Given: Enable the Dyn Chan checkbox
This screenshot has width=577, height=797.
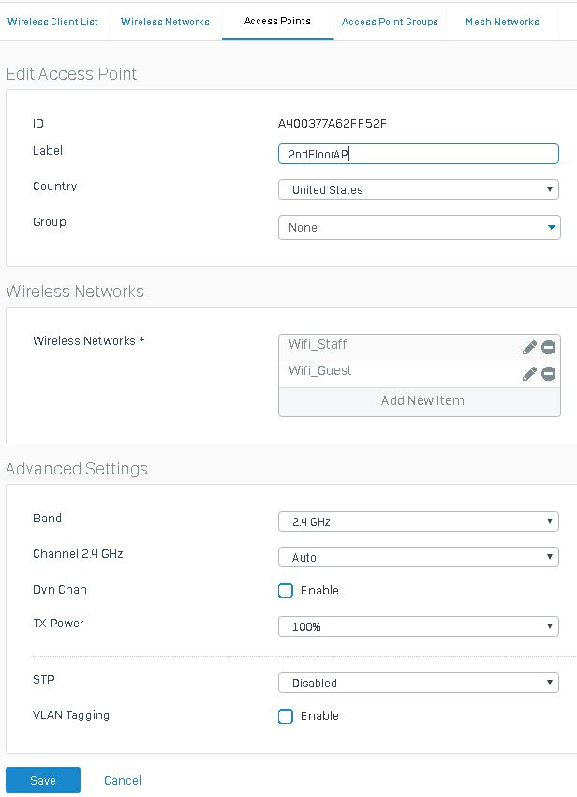Looking at the screenshot, I should (286, 591).
